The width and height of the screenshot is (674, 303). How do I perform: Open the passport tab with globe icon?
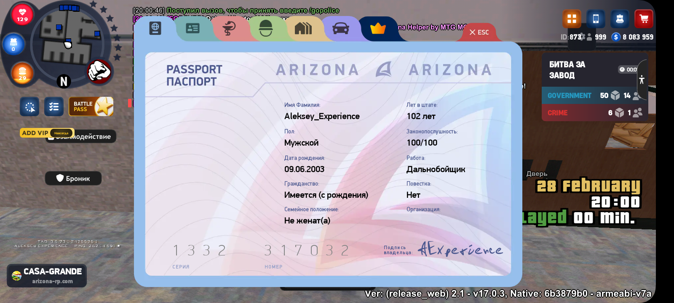155,28
